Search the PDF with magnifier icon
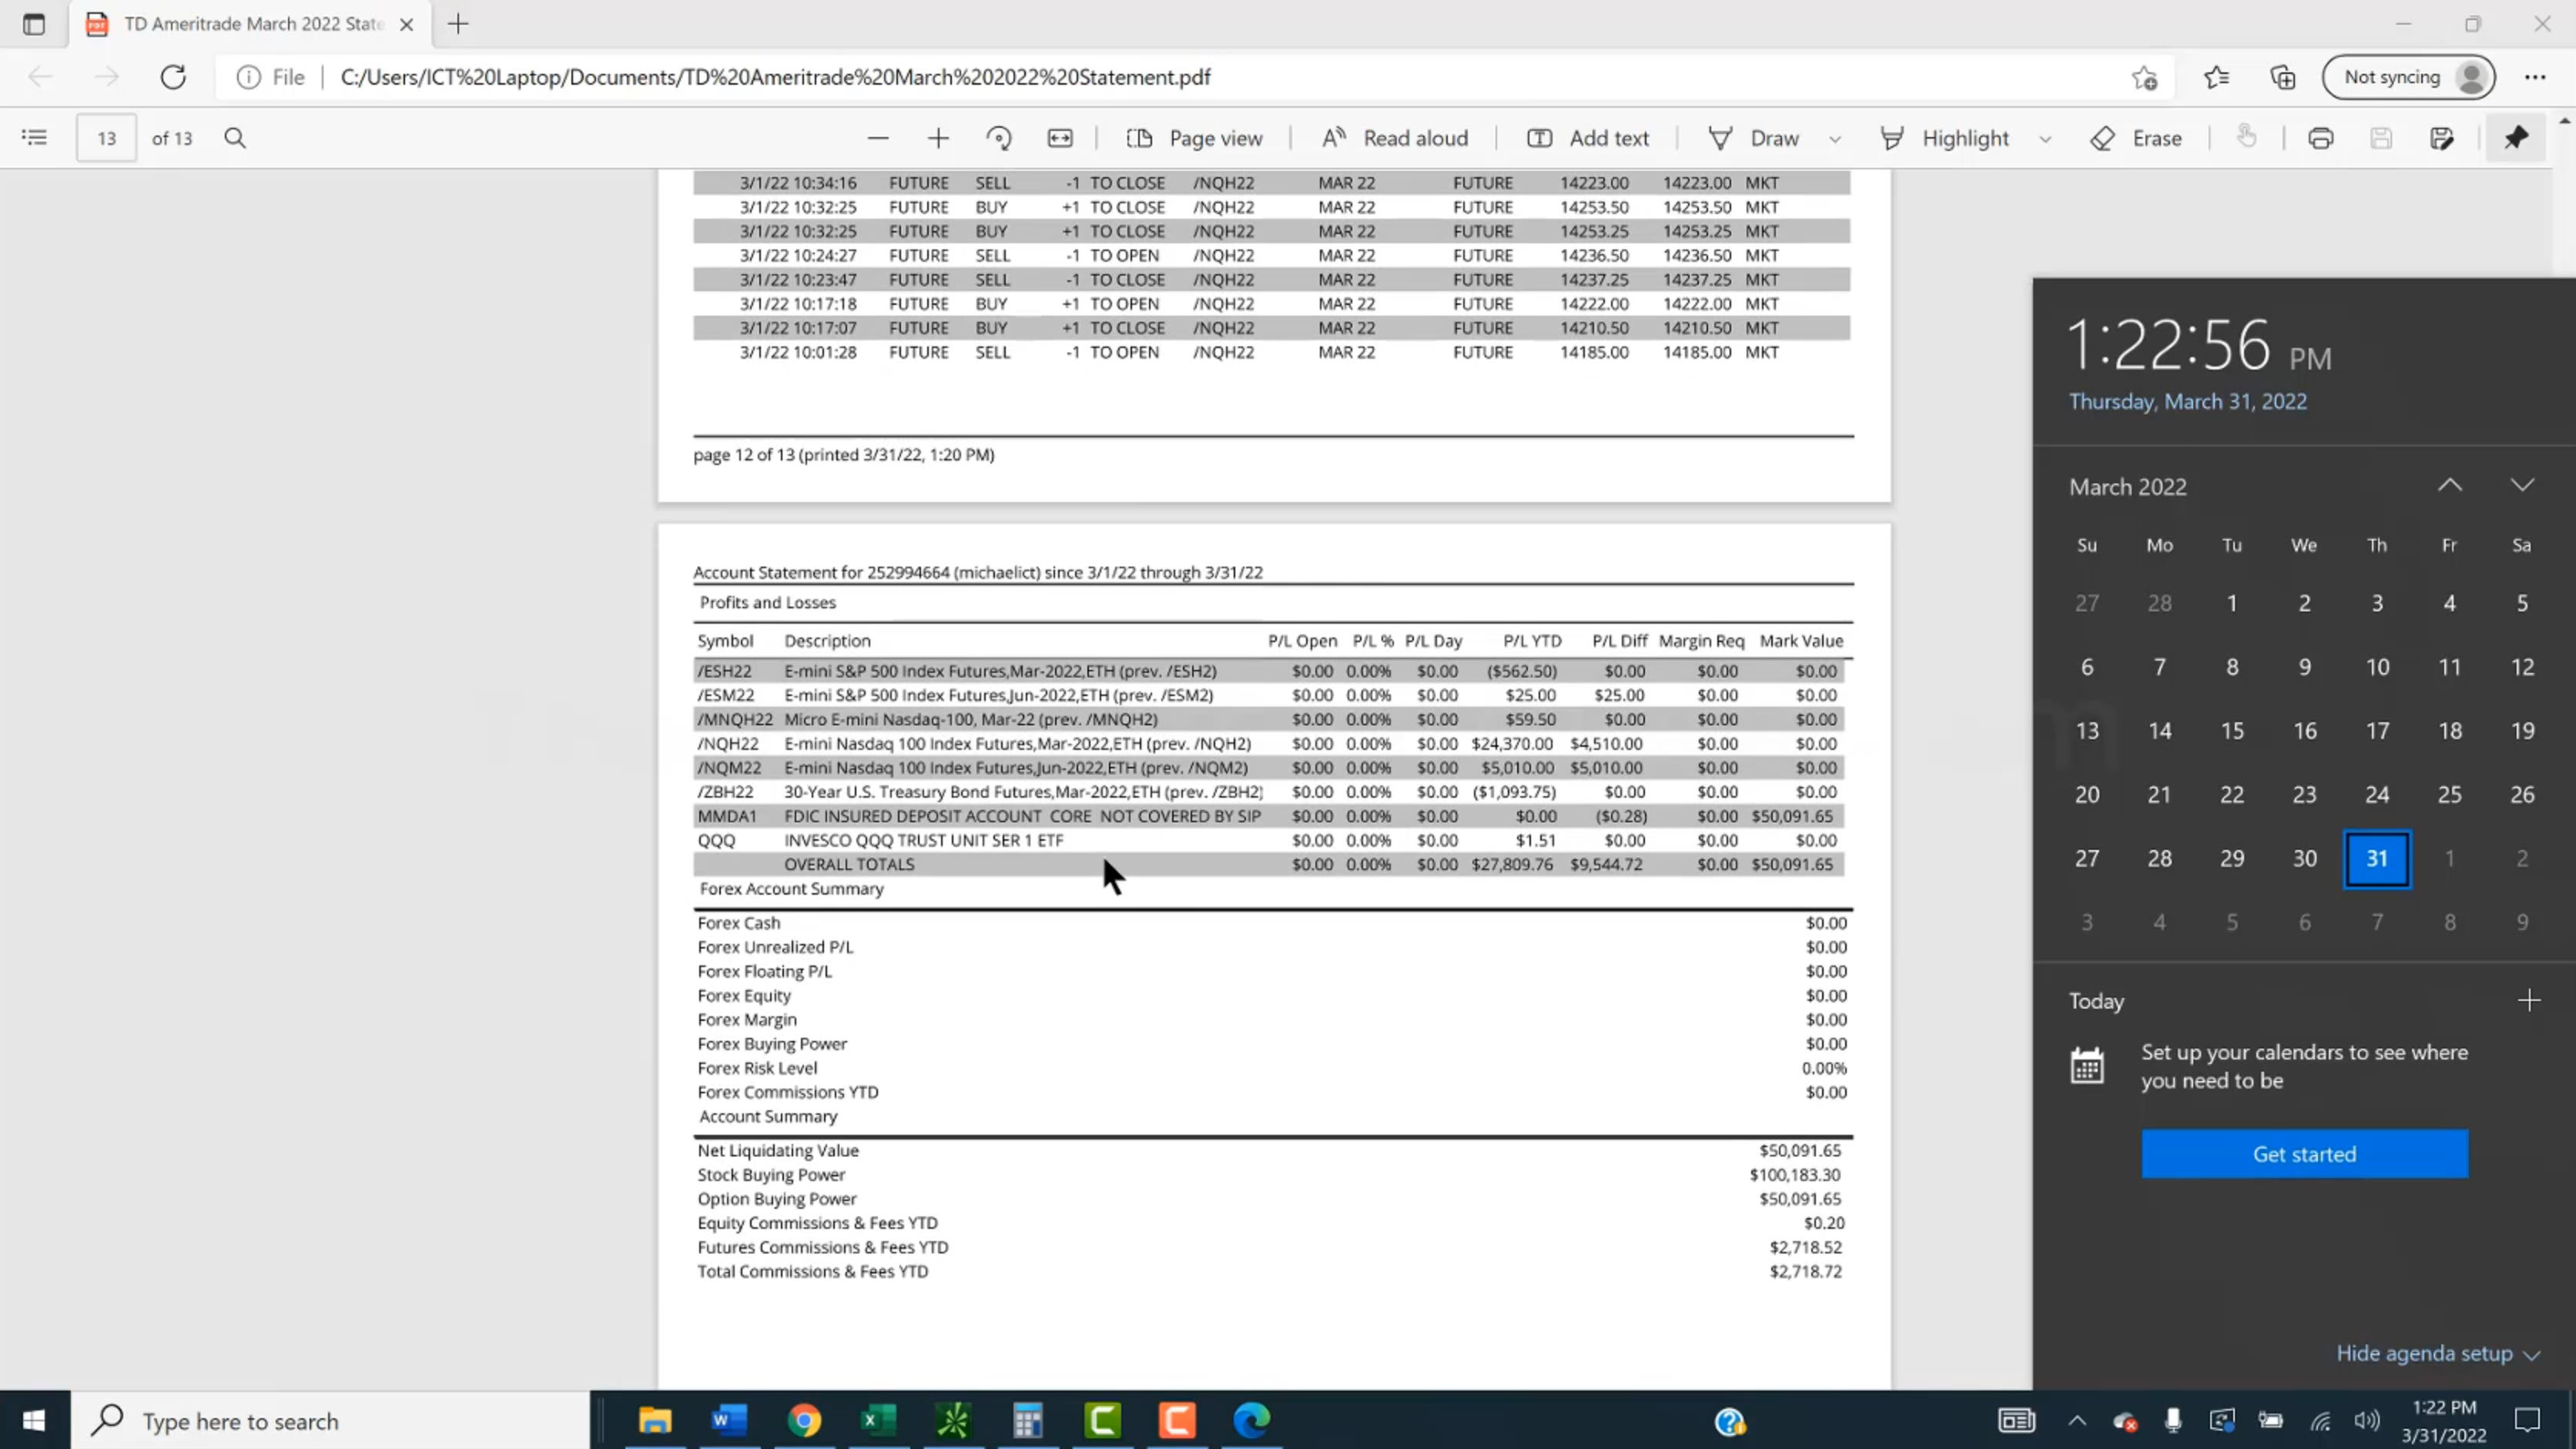 [235, 138]
